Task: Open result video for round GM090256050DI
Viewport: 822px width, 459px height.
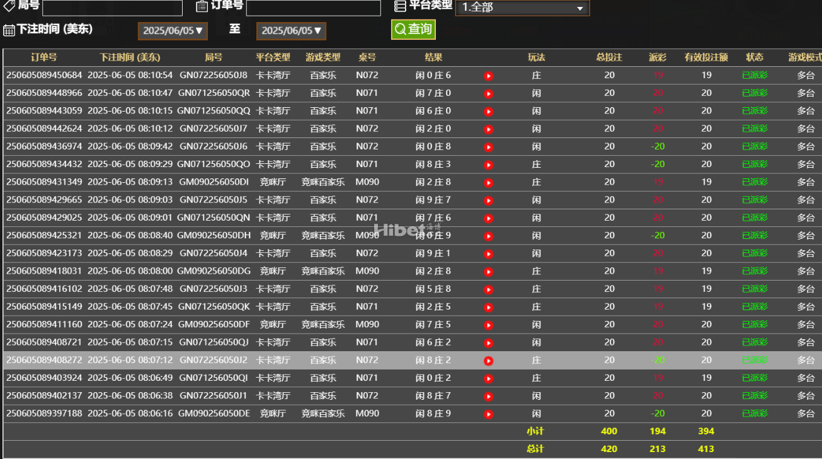Action: tap(488, 183)
